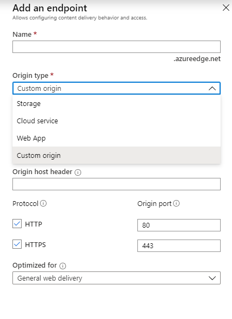Open the Optimized for dropdown

[x=116, y=278]
